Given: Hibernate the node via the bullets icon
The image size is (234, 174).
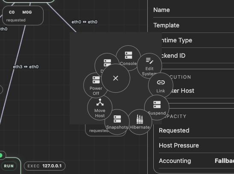Looking at the screenshot, I should [140, 122].
